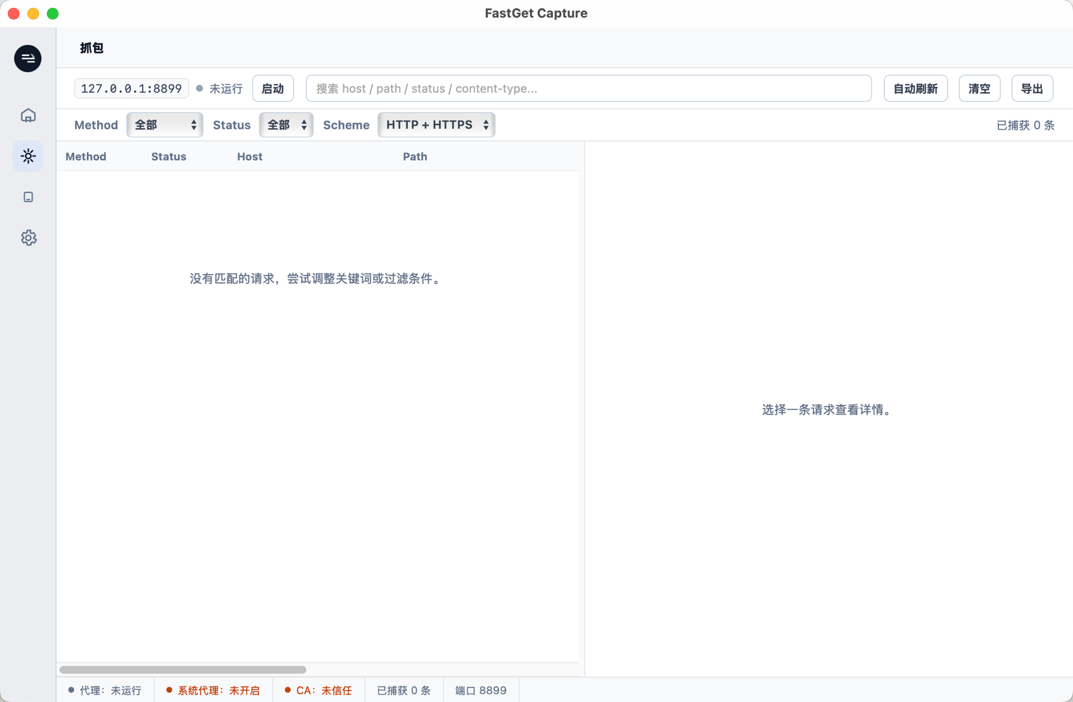1073x702 pixels.
Task: Open the device icon in sidebar
Action: [28, 197]
